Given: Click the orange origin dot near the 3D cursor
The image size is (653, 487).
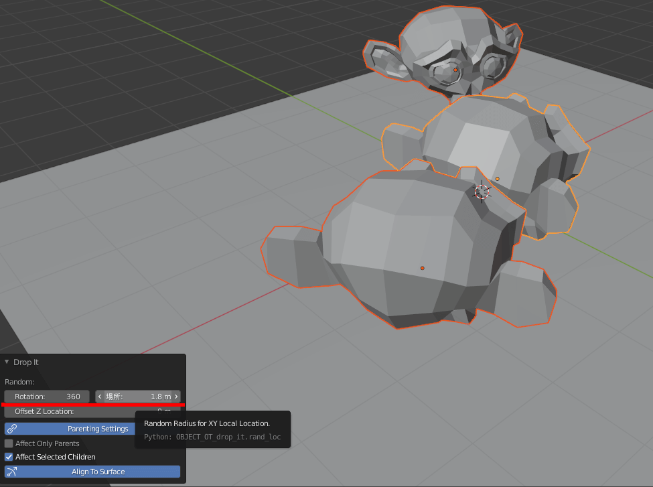Looking at the screenshot, I should coord(498,178).
